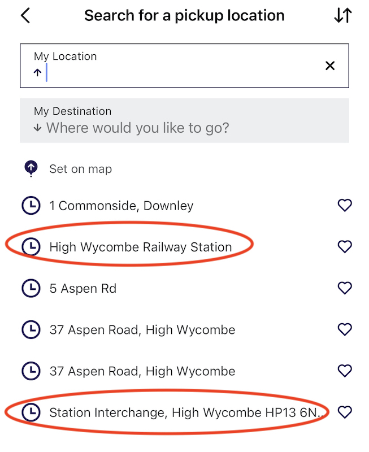This screenshot has width=369, height=452.
Task: Select Station Interchange, High Wycombe HP13
Action: (x=186, y=412)
